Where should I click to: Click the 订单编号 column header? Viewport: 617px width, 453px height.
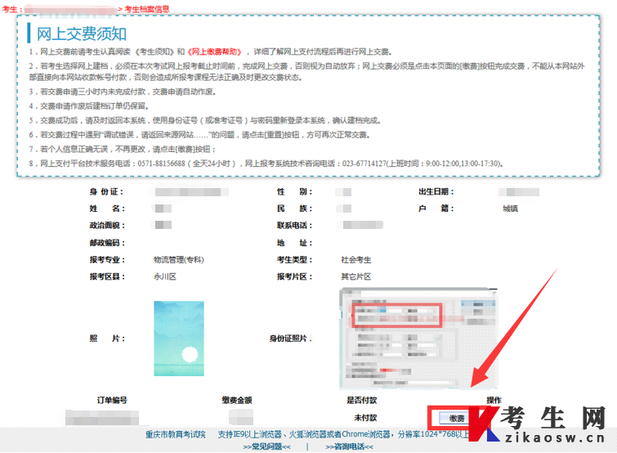coord(112,400)
